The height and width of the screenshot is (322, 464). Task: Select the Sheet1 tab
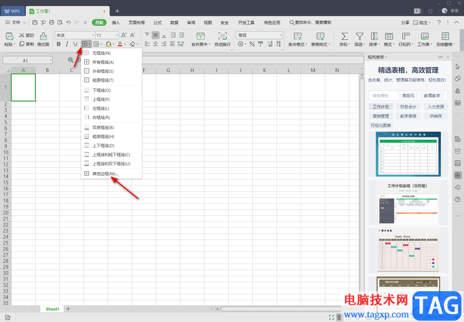52,309
